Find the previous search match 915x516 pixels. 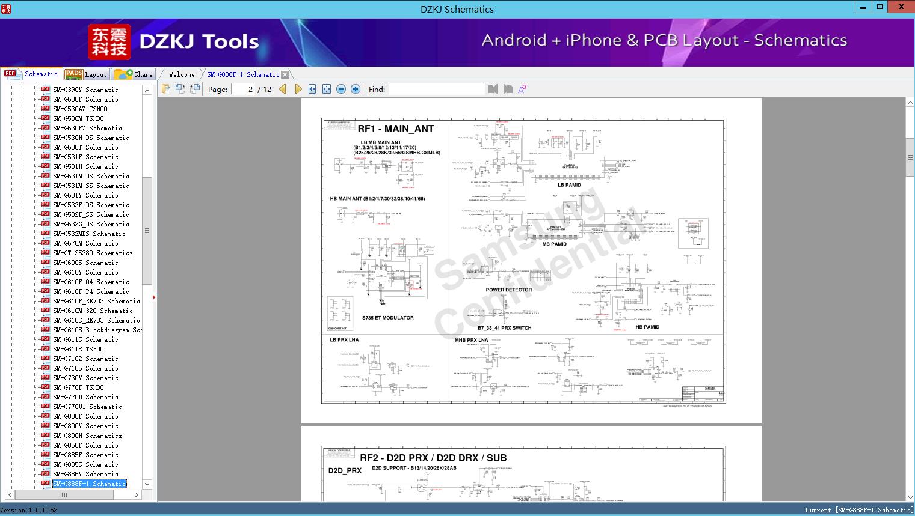click(493, 89)
